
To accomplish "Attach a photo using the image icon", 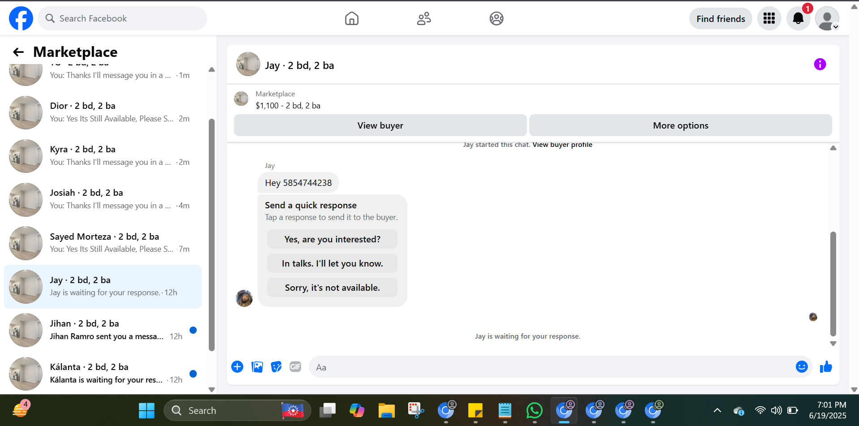I will click(x=257, y=367).
